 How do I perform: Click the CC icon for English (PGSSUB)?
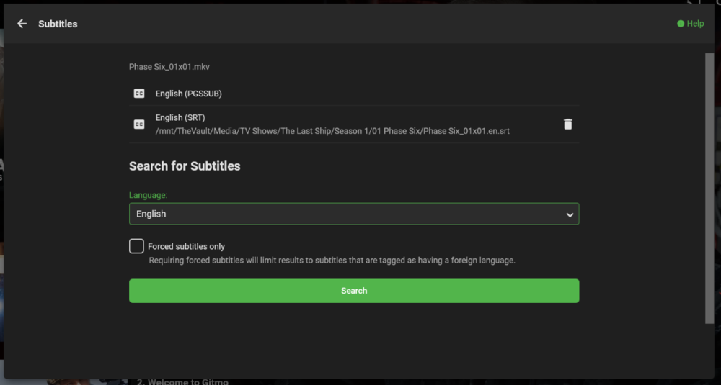point(139,94)
